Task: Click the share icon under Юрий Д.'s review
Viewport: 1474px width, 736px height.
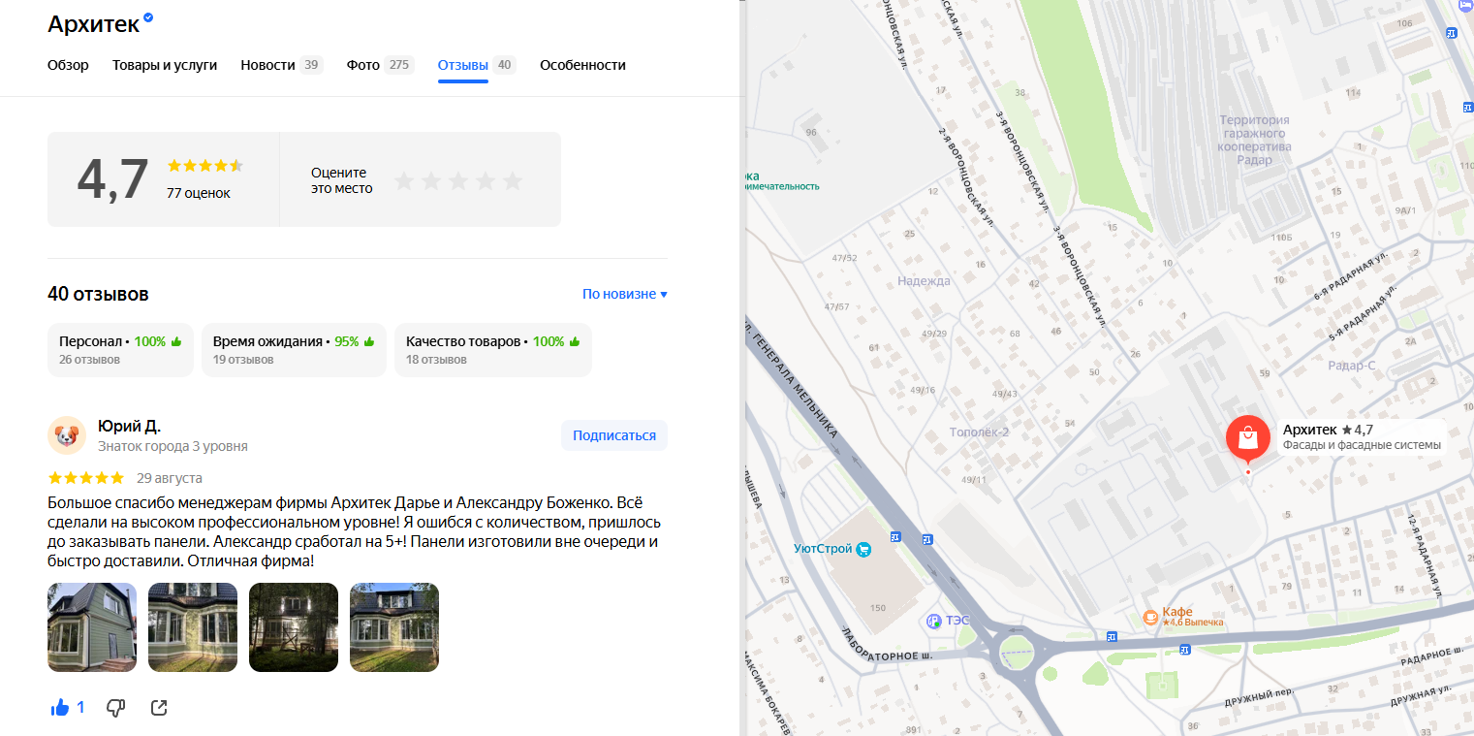Action: coord(158,707)
